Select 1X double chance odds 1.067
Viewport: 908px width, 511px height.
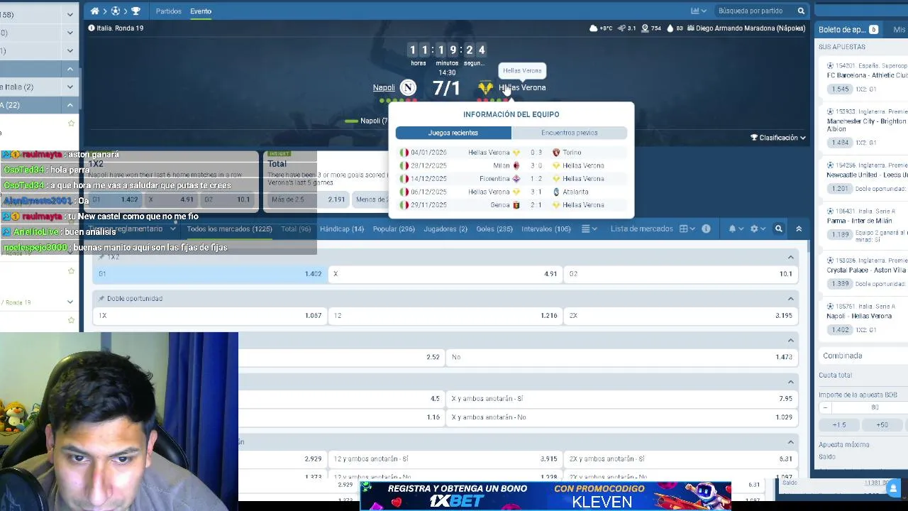[x=210, y=316]
